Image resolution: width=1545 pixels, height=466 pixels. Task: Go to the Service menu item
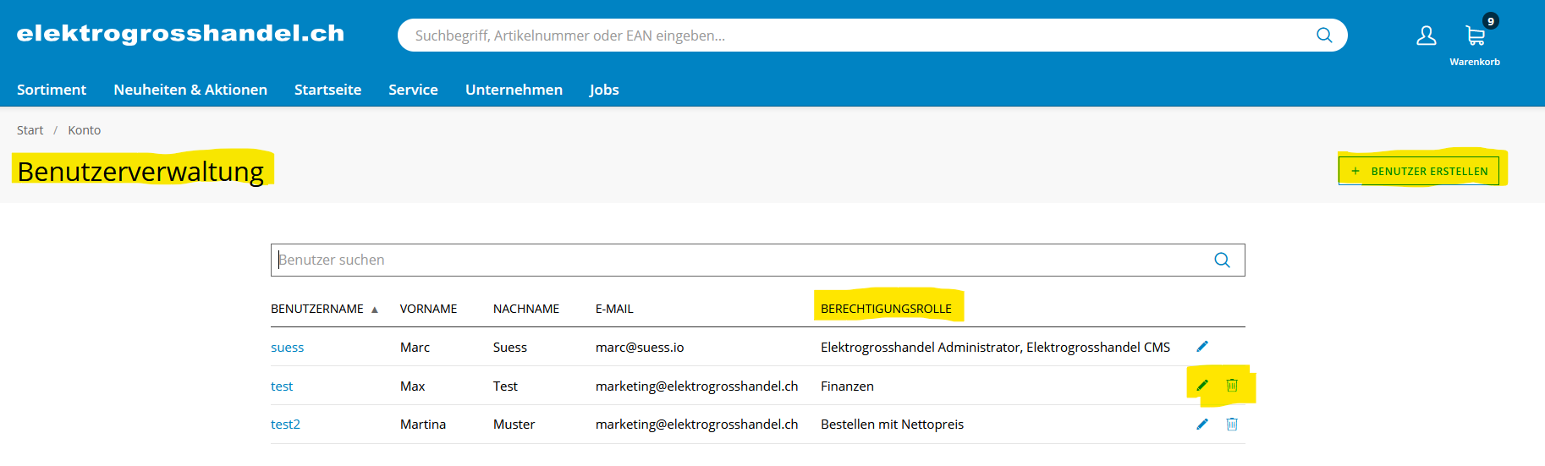pyautogui.click(x=413, y=90)
